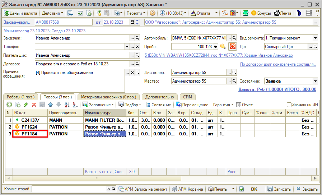The width and height of the screenshot is (322, 195).
Task: Open АРМ Запись на ремонт
Action: 143,189
